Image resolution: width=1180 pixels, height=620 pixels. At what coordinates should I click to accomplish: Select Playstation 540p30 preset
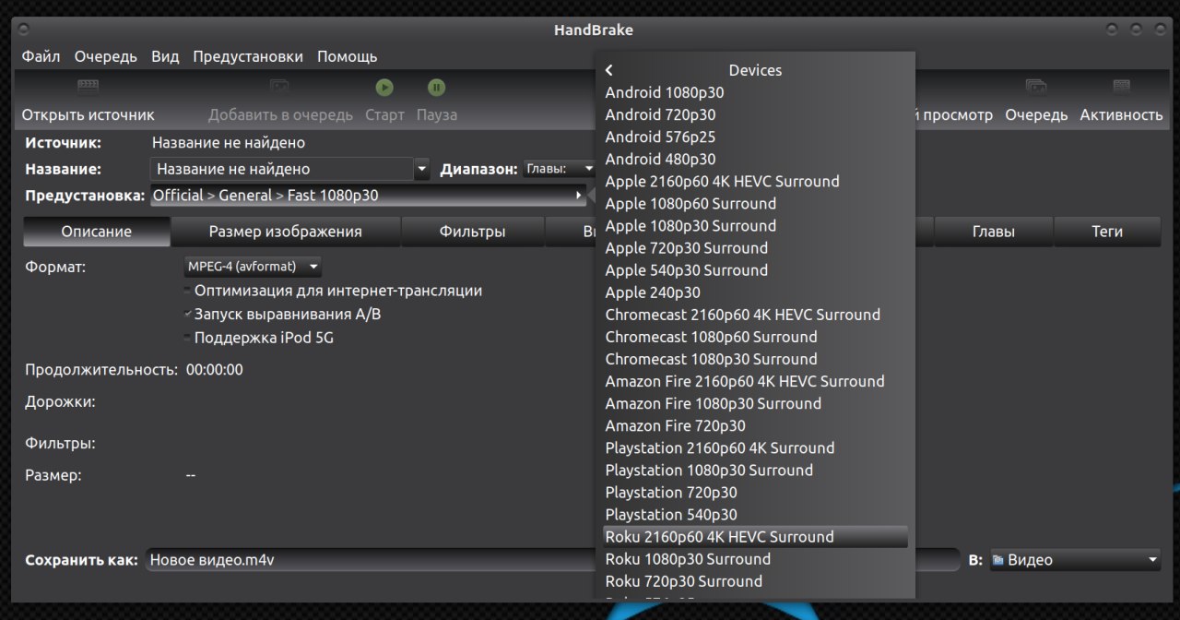[755, 514]
